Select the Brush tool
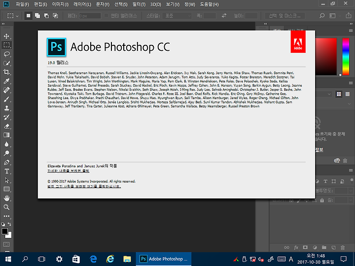This screenshot has width=355, height=266. pos(6,99)
